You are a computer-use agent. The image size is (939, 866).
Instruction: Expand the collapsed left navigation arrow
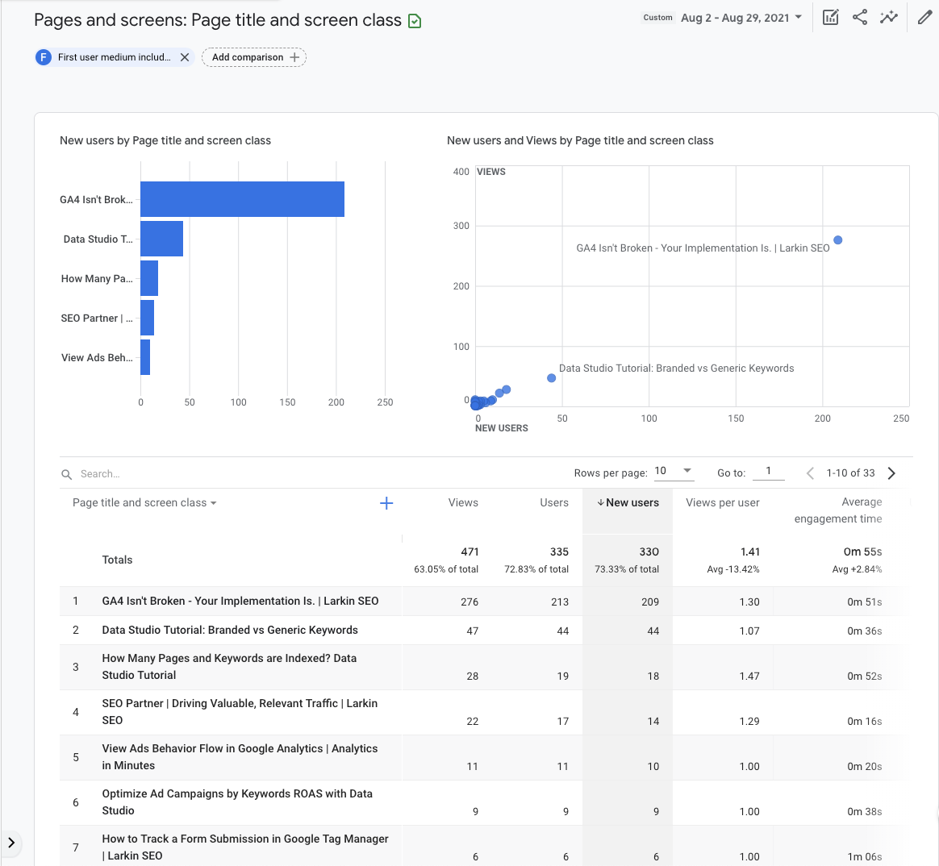point(11,843)
